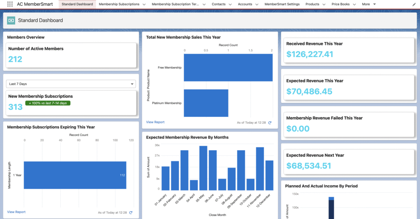Click the Close Month axis label

click(x=217, y=215)
